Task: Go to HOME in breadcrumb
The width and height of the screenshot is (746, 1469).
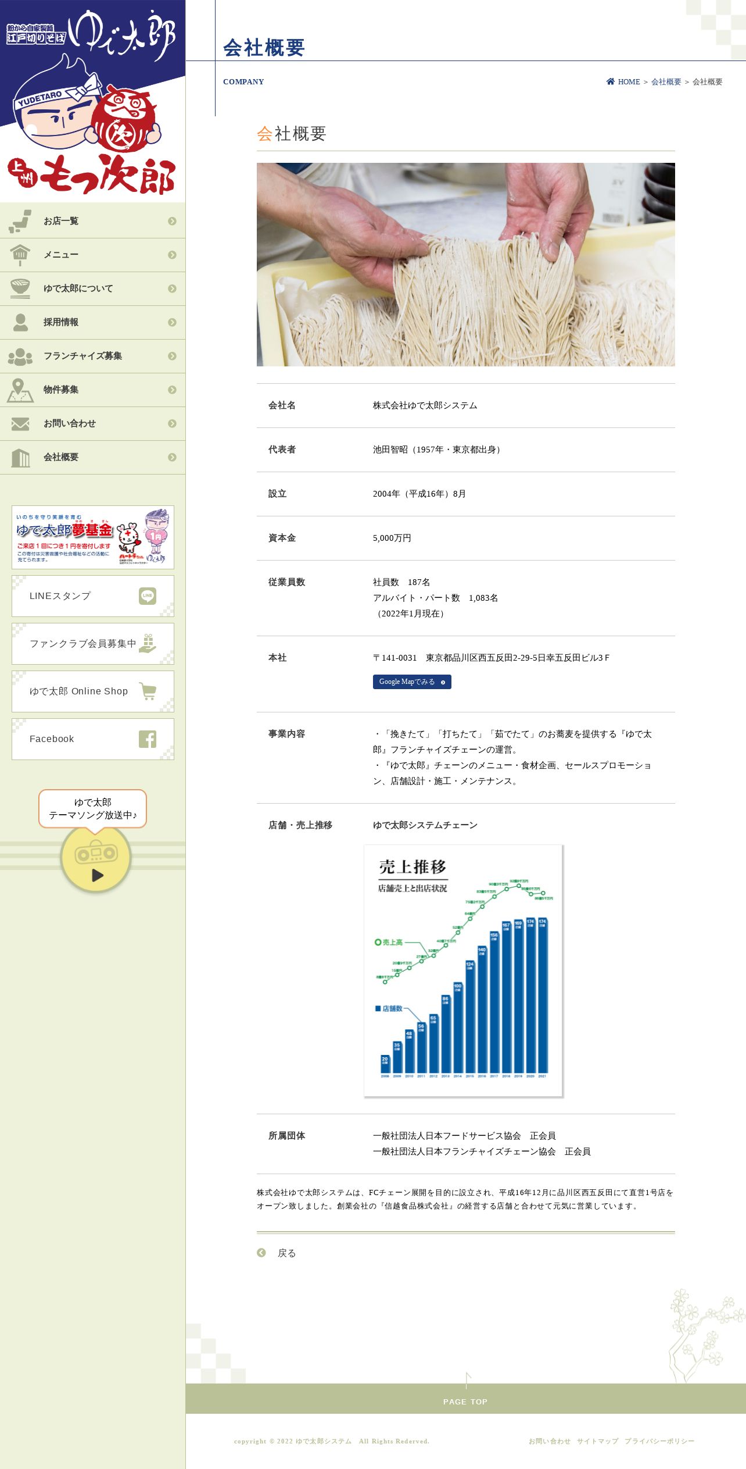Action: click(629, 82)
